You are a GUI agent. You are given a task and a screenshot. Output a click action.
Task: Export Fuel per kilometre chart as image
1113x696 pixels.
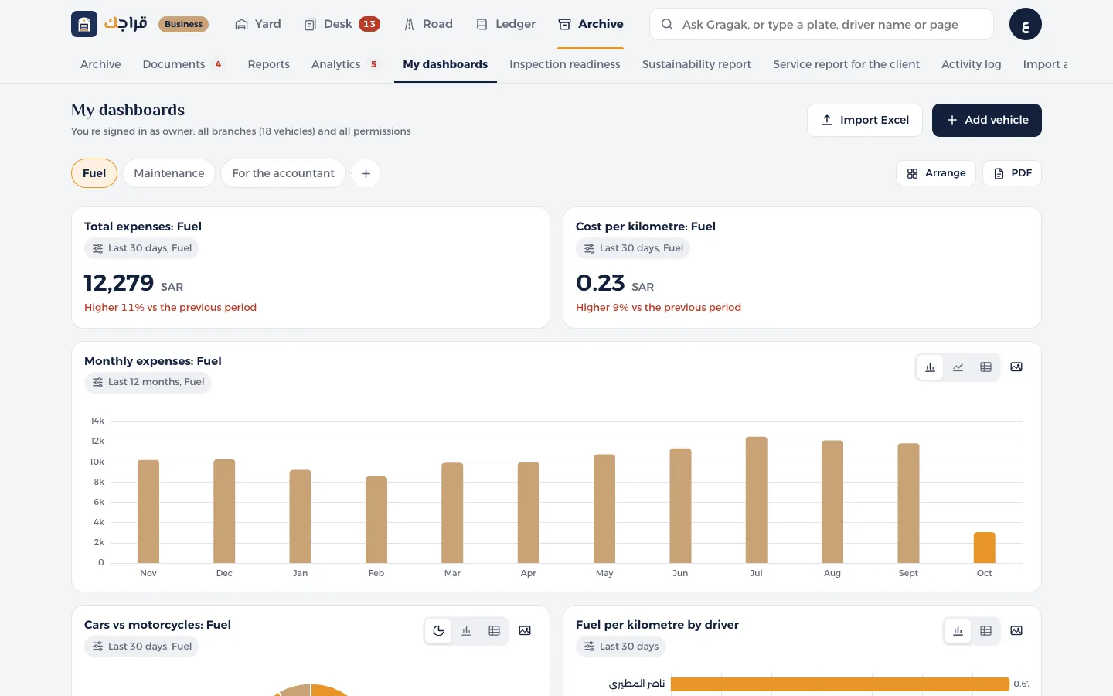pyautogui.click(x=1016, y=631)
